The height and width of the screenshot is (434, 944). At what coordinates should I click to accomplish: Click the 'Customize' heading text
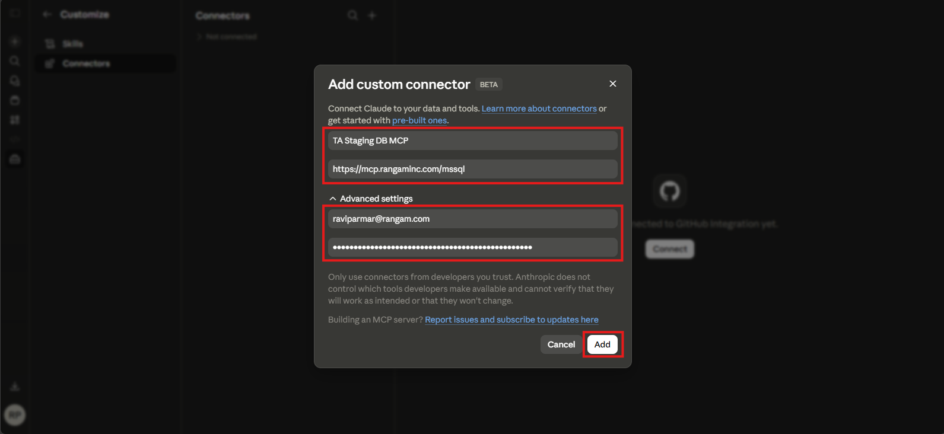pos(85,14)
